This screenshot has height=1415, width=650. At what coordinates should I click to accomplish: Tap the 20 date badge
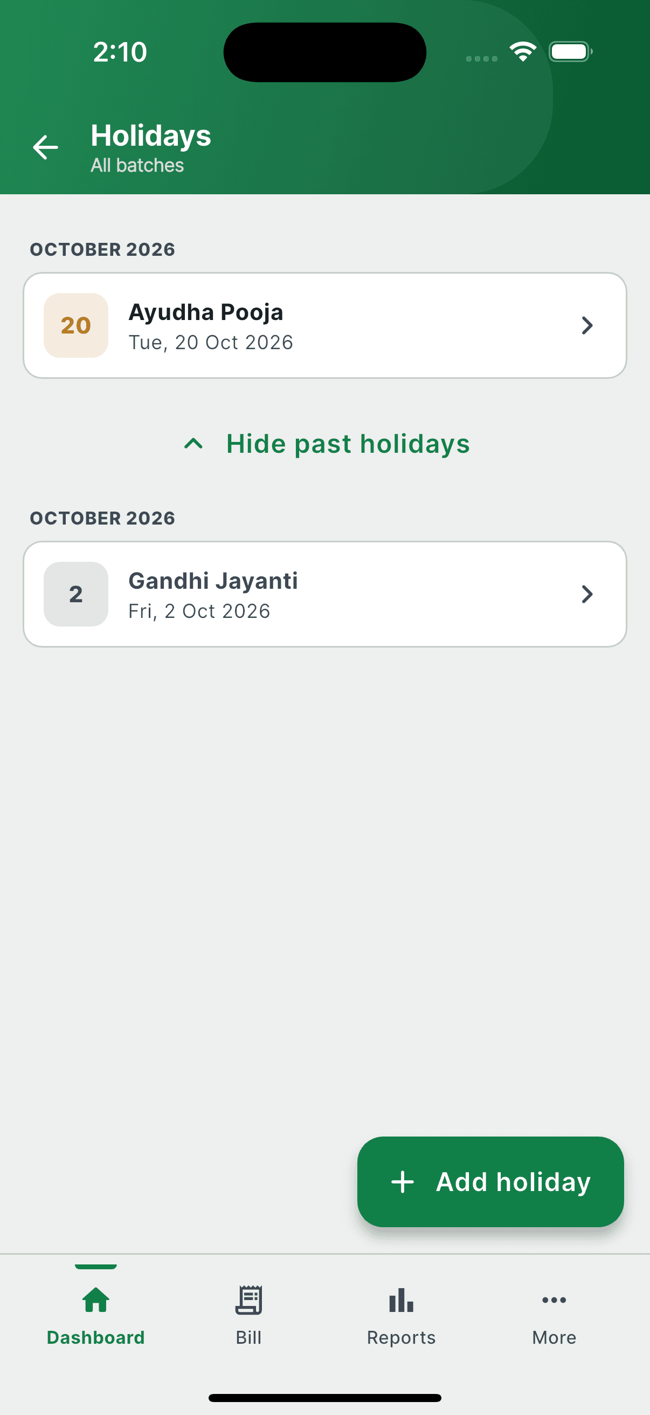click(x=75, y=325)
